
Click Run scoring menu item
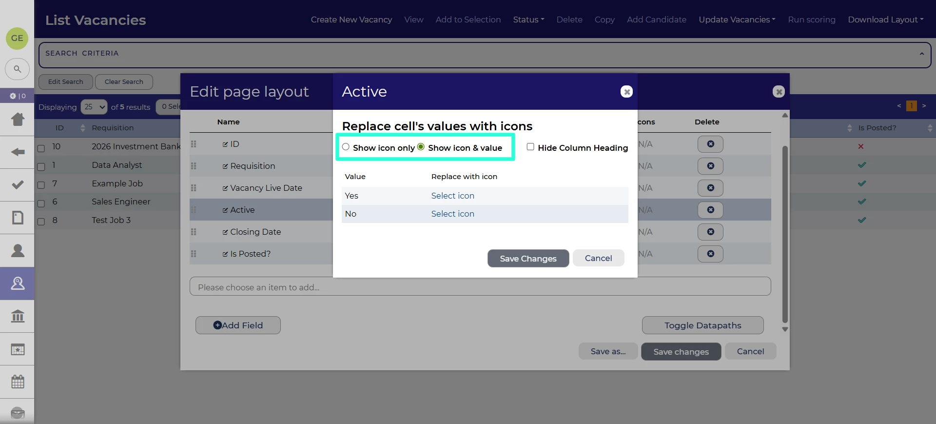pyautogui.click(x=812, y=20)
